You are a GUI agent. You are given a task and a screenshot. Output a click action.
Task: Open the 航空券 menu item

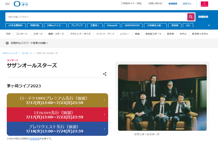[170, 34]
